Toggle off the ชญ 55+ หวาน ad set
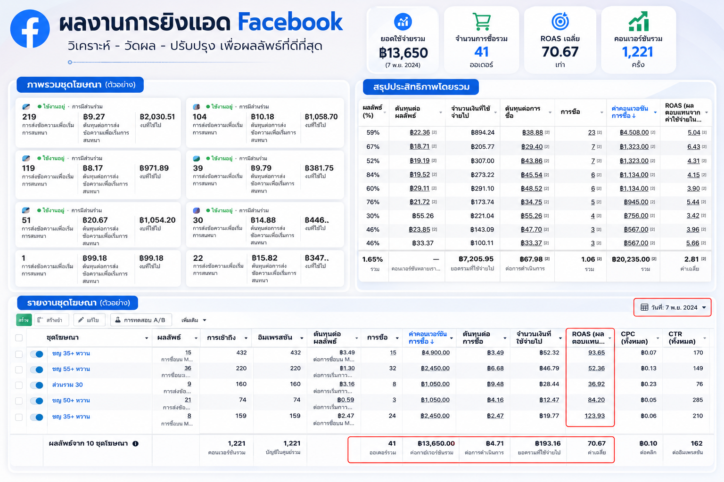 tap(37, 370)
